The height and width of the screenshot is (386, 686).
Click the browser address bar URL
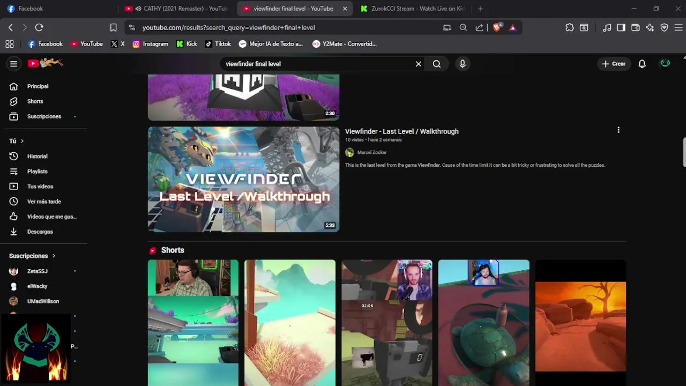click(x=229, y=27)
